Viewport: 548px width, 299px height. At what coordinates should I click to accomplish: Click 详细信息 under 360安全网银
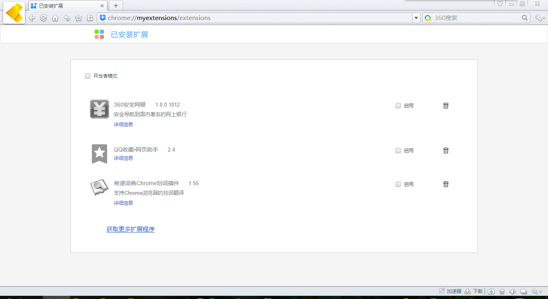coord(123,124)
